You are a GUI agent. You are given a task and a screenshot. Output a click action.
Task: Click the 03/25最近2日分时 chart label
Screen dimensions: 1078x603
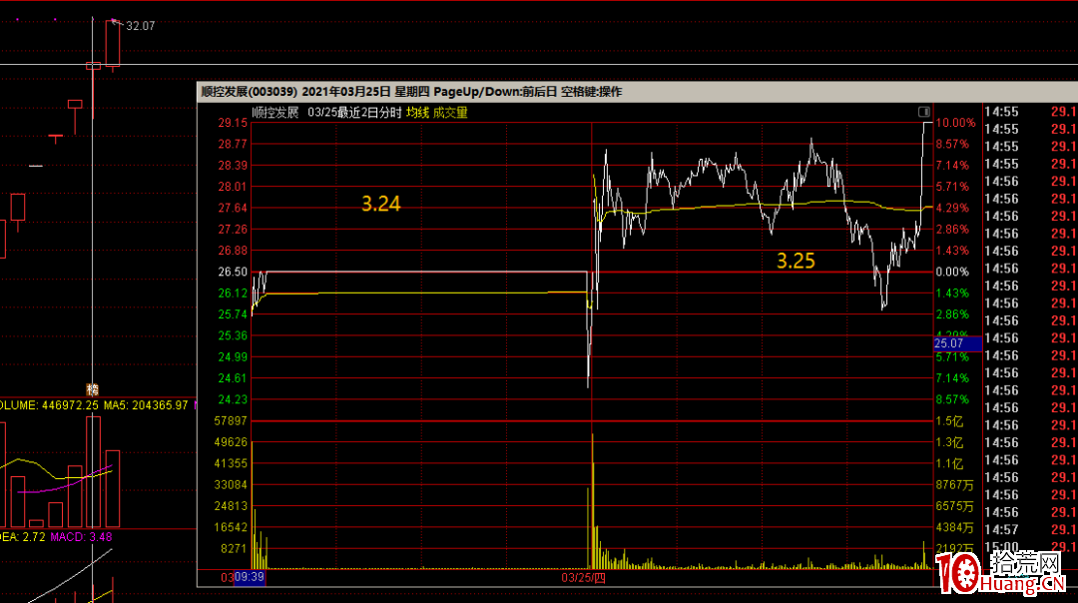pos(354,113)
